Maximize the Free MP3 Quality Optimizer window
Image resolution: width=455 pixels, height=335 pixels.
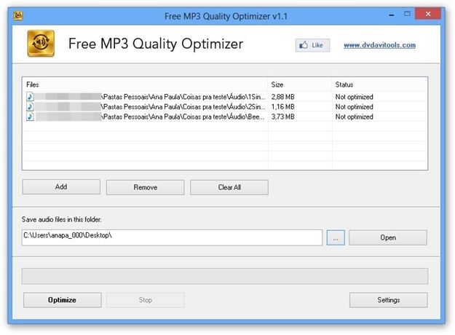click(407, 14)
